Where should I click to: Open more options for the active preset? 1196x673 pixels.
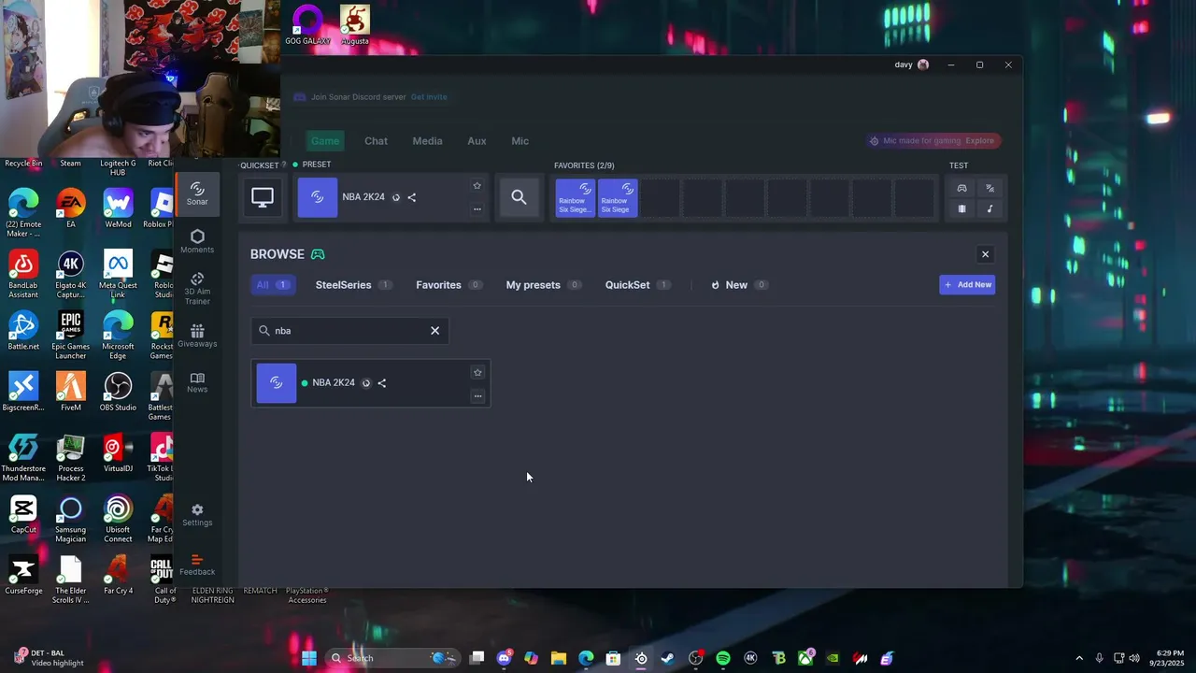(x=477, y=209)
